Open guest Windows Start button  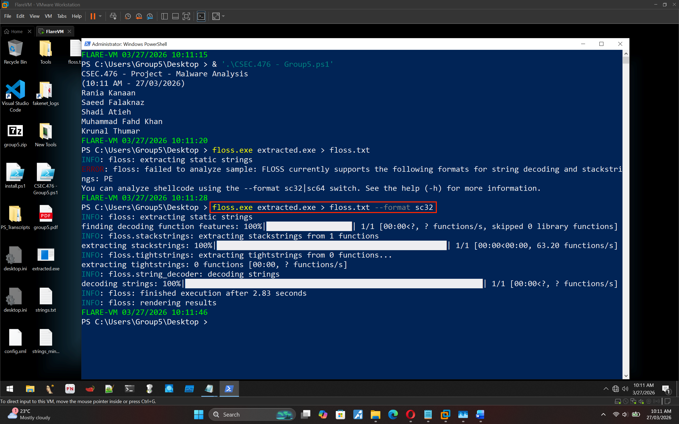[x=10, y=389]
